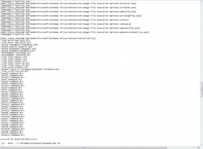Image resolution: width=203 pixels, height=149 pixels.
Task: Click the "midi"=wdmaud.drv line
Action: (x=11, y=90)
